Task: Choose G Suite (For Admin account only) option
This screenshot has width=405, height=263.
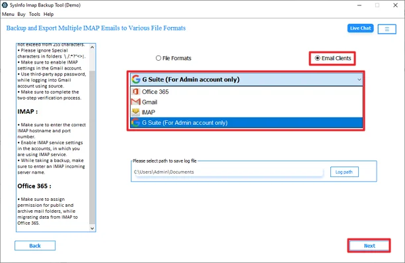Action: [x=246, y=123]
